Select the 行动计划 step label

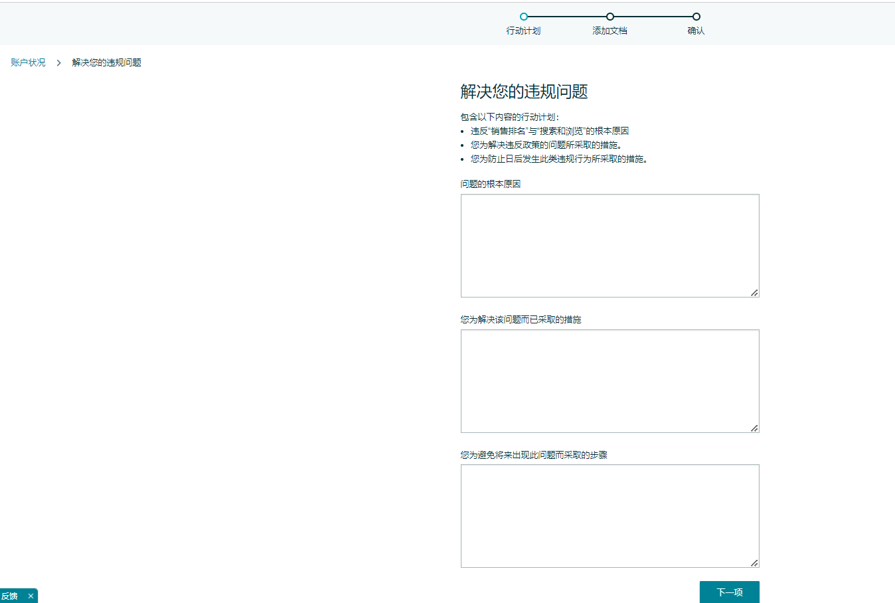pyautogui.click(x=523, y=31)
